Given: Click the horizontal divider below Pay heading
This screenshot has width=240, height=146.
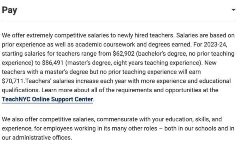Looking at the screenshot, I should pos(119,21).
